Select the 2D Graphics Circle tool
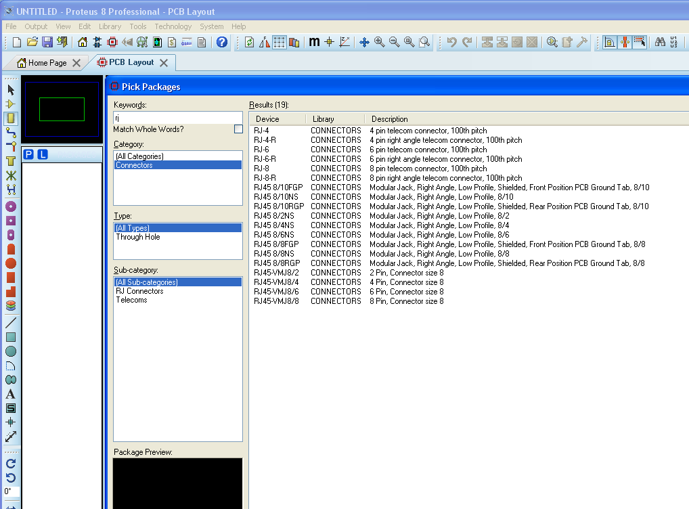Screen dimensions: 689x509 11,351
